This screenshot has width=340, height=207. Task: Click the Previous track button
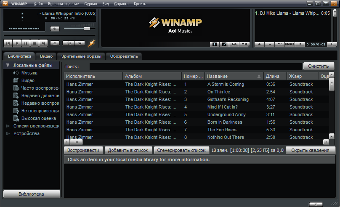pos(8,43)
